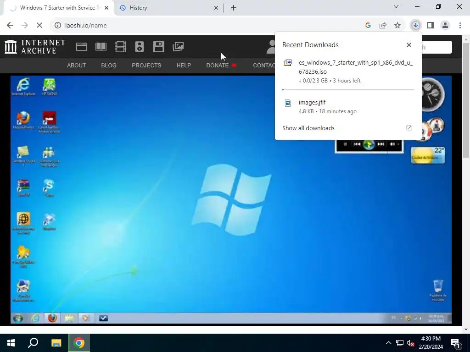470x352 pixels.
Task: Open the PROJECTS menu item
Action: (146, 65)
